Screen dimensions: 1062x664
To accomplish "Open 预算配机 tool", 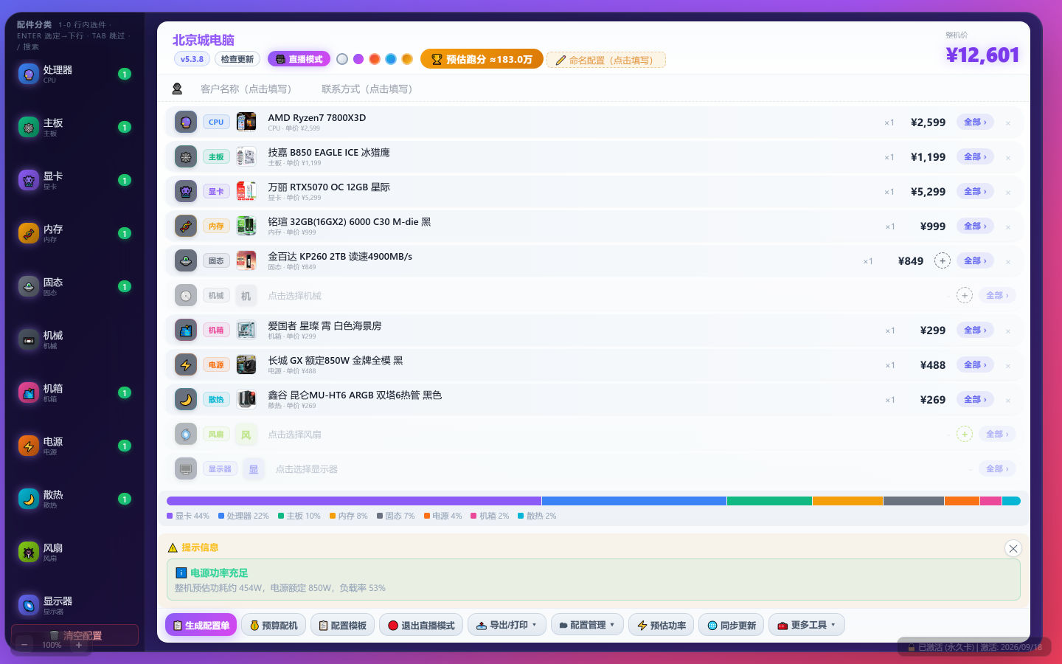I will 274,625.
